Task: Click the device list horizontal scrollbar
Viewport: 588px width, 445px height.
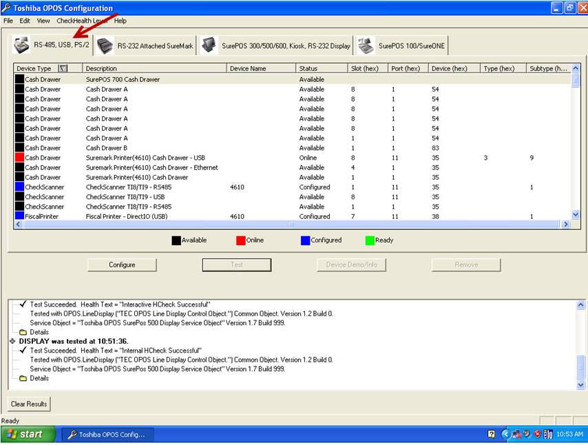Action: coord(291,225)
